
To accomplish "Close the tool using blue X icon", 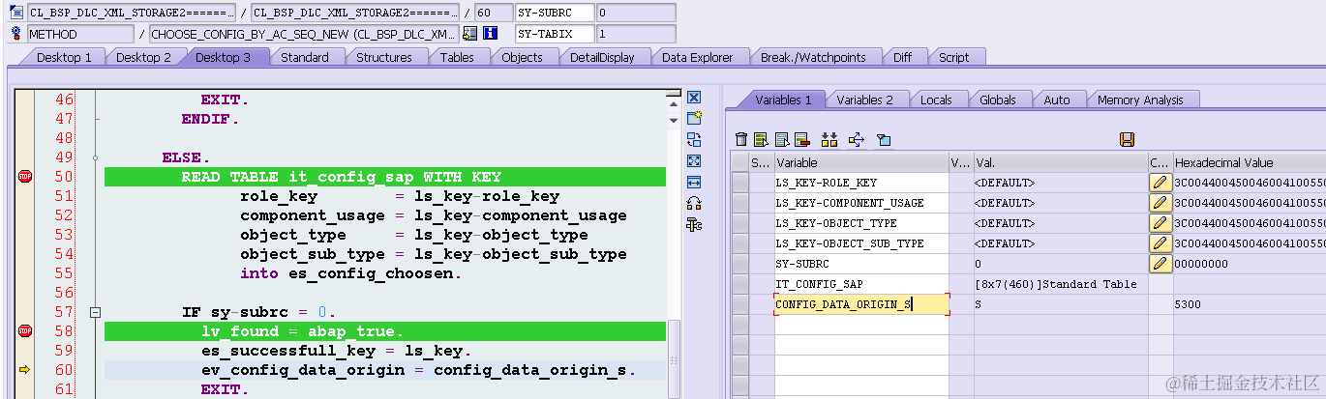I will click(x=694, y=98).
